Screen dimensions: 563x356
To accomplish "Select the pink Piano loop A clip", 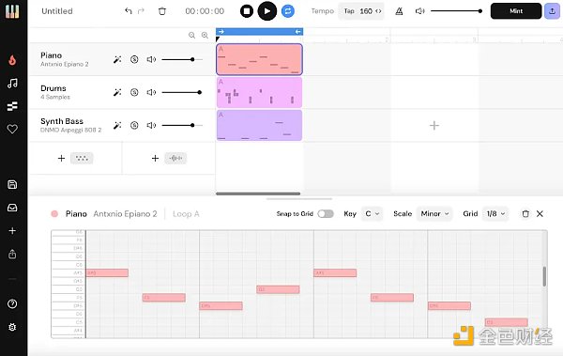I will [259, 59].
